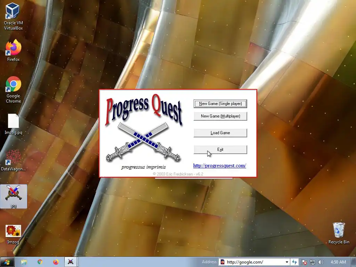Screen dimensions: 356x267
Task: Select the Recycle Bin icon
Action: click(339, 233)
